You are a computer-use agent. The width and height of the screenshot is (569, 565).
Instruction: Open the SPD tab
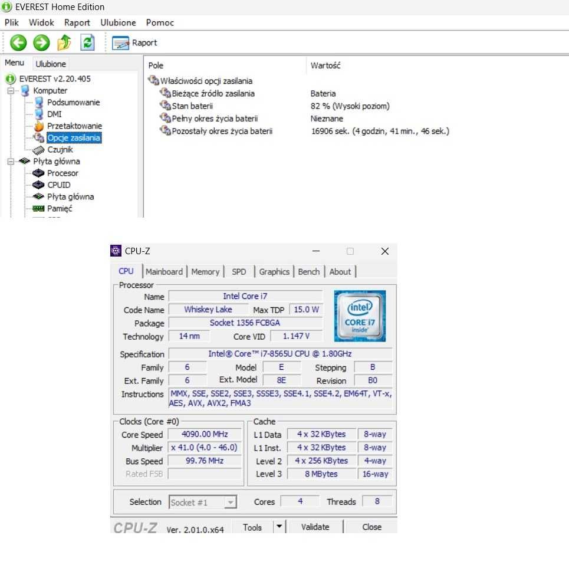[239, 272]
